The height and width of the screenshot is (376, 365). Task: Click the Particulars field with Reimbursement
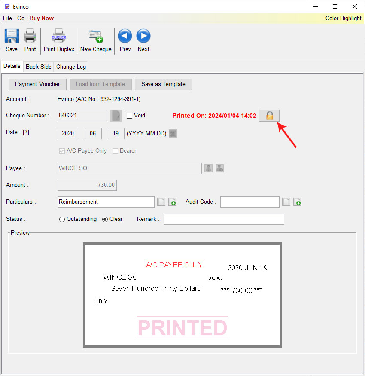(106, 202)
